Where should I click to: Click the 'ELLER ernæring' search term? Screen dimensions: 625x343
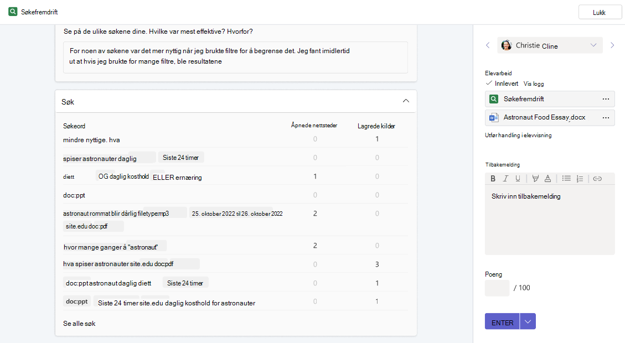pos(177,177)
